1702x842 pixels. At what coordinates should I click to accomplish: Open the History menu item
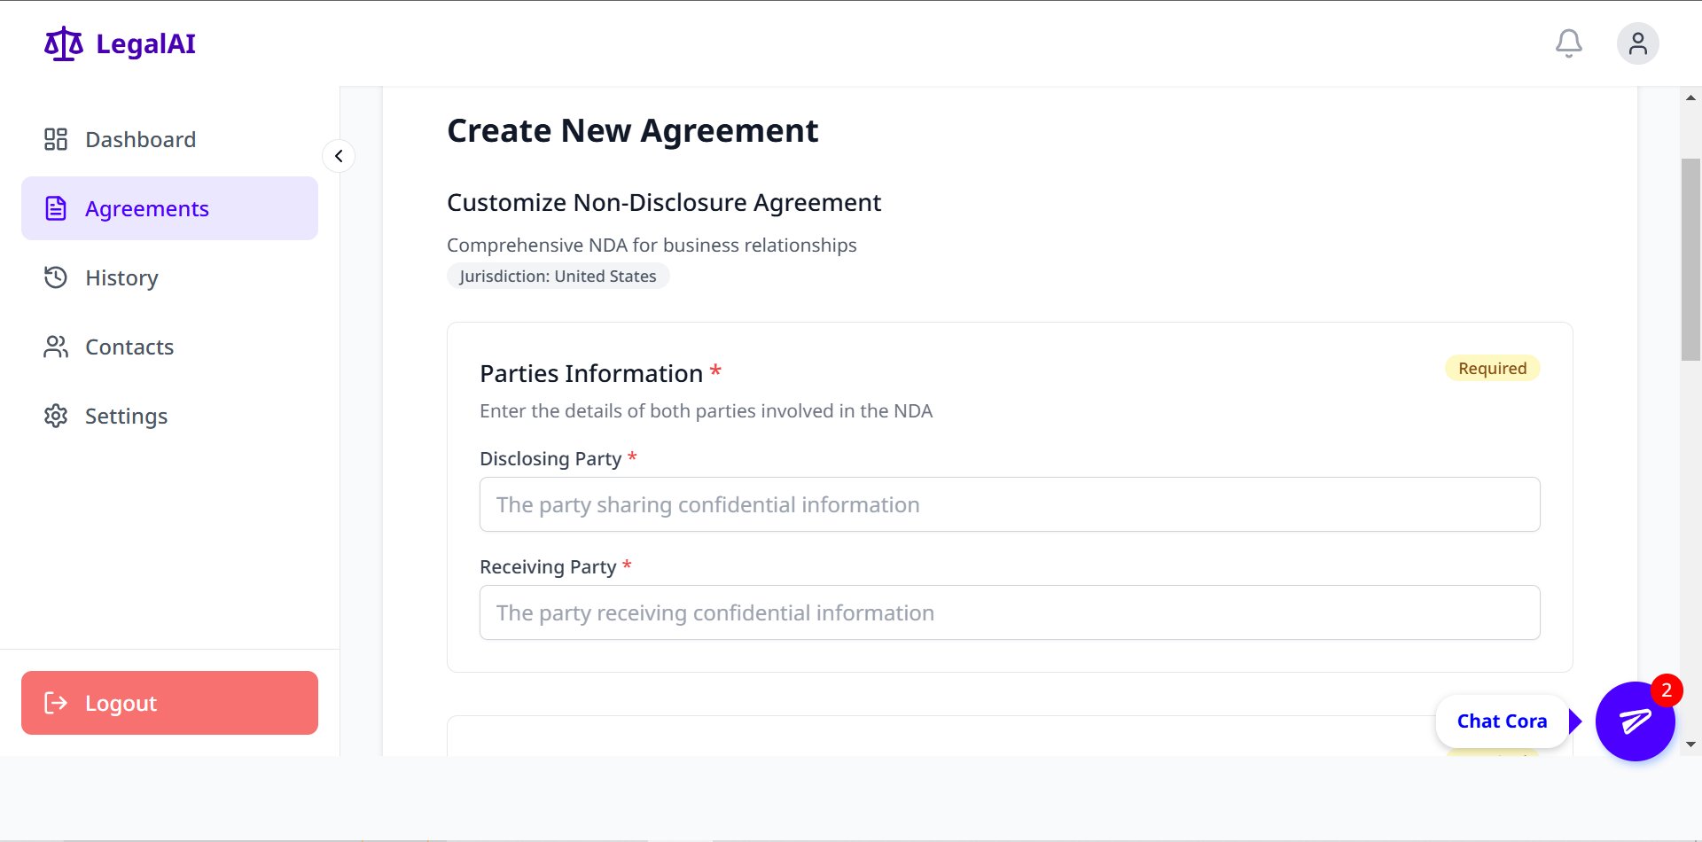click(x=121, y=277)
